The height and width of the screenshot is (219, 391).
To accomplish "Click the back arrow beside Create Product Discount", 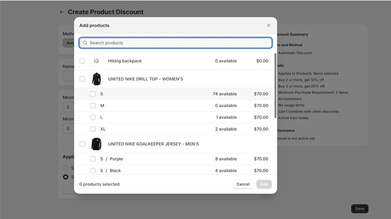I will (x=62, y=12).
